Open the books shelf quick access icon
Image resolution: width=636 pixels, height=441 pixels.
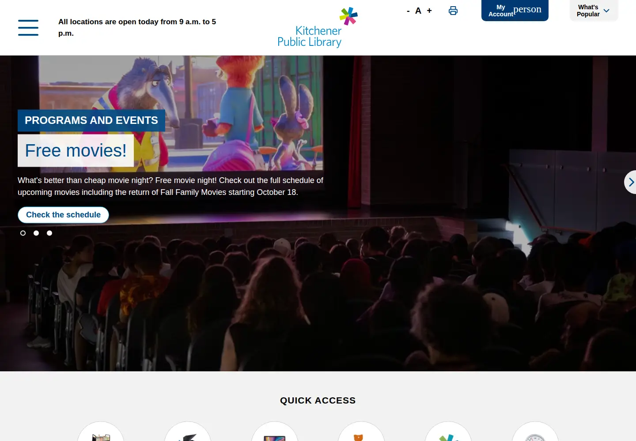[x=101, y=432]
